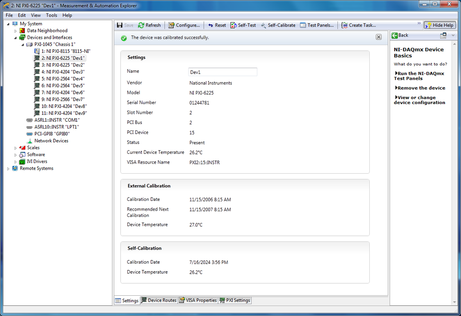The height and width of the screenshot is (316, 461).
Task: Click the PCI-GPIB GPIB0 icon
Action: pyautogui.click(x=30, y=134)
